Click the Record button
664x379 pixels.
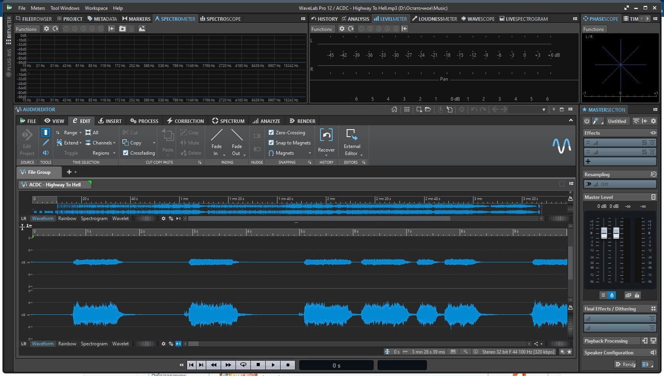coord(288,365)
